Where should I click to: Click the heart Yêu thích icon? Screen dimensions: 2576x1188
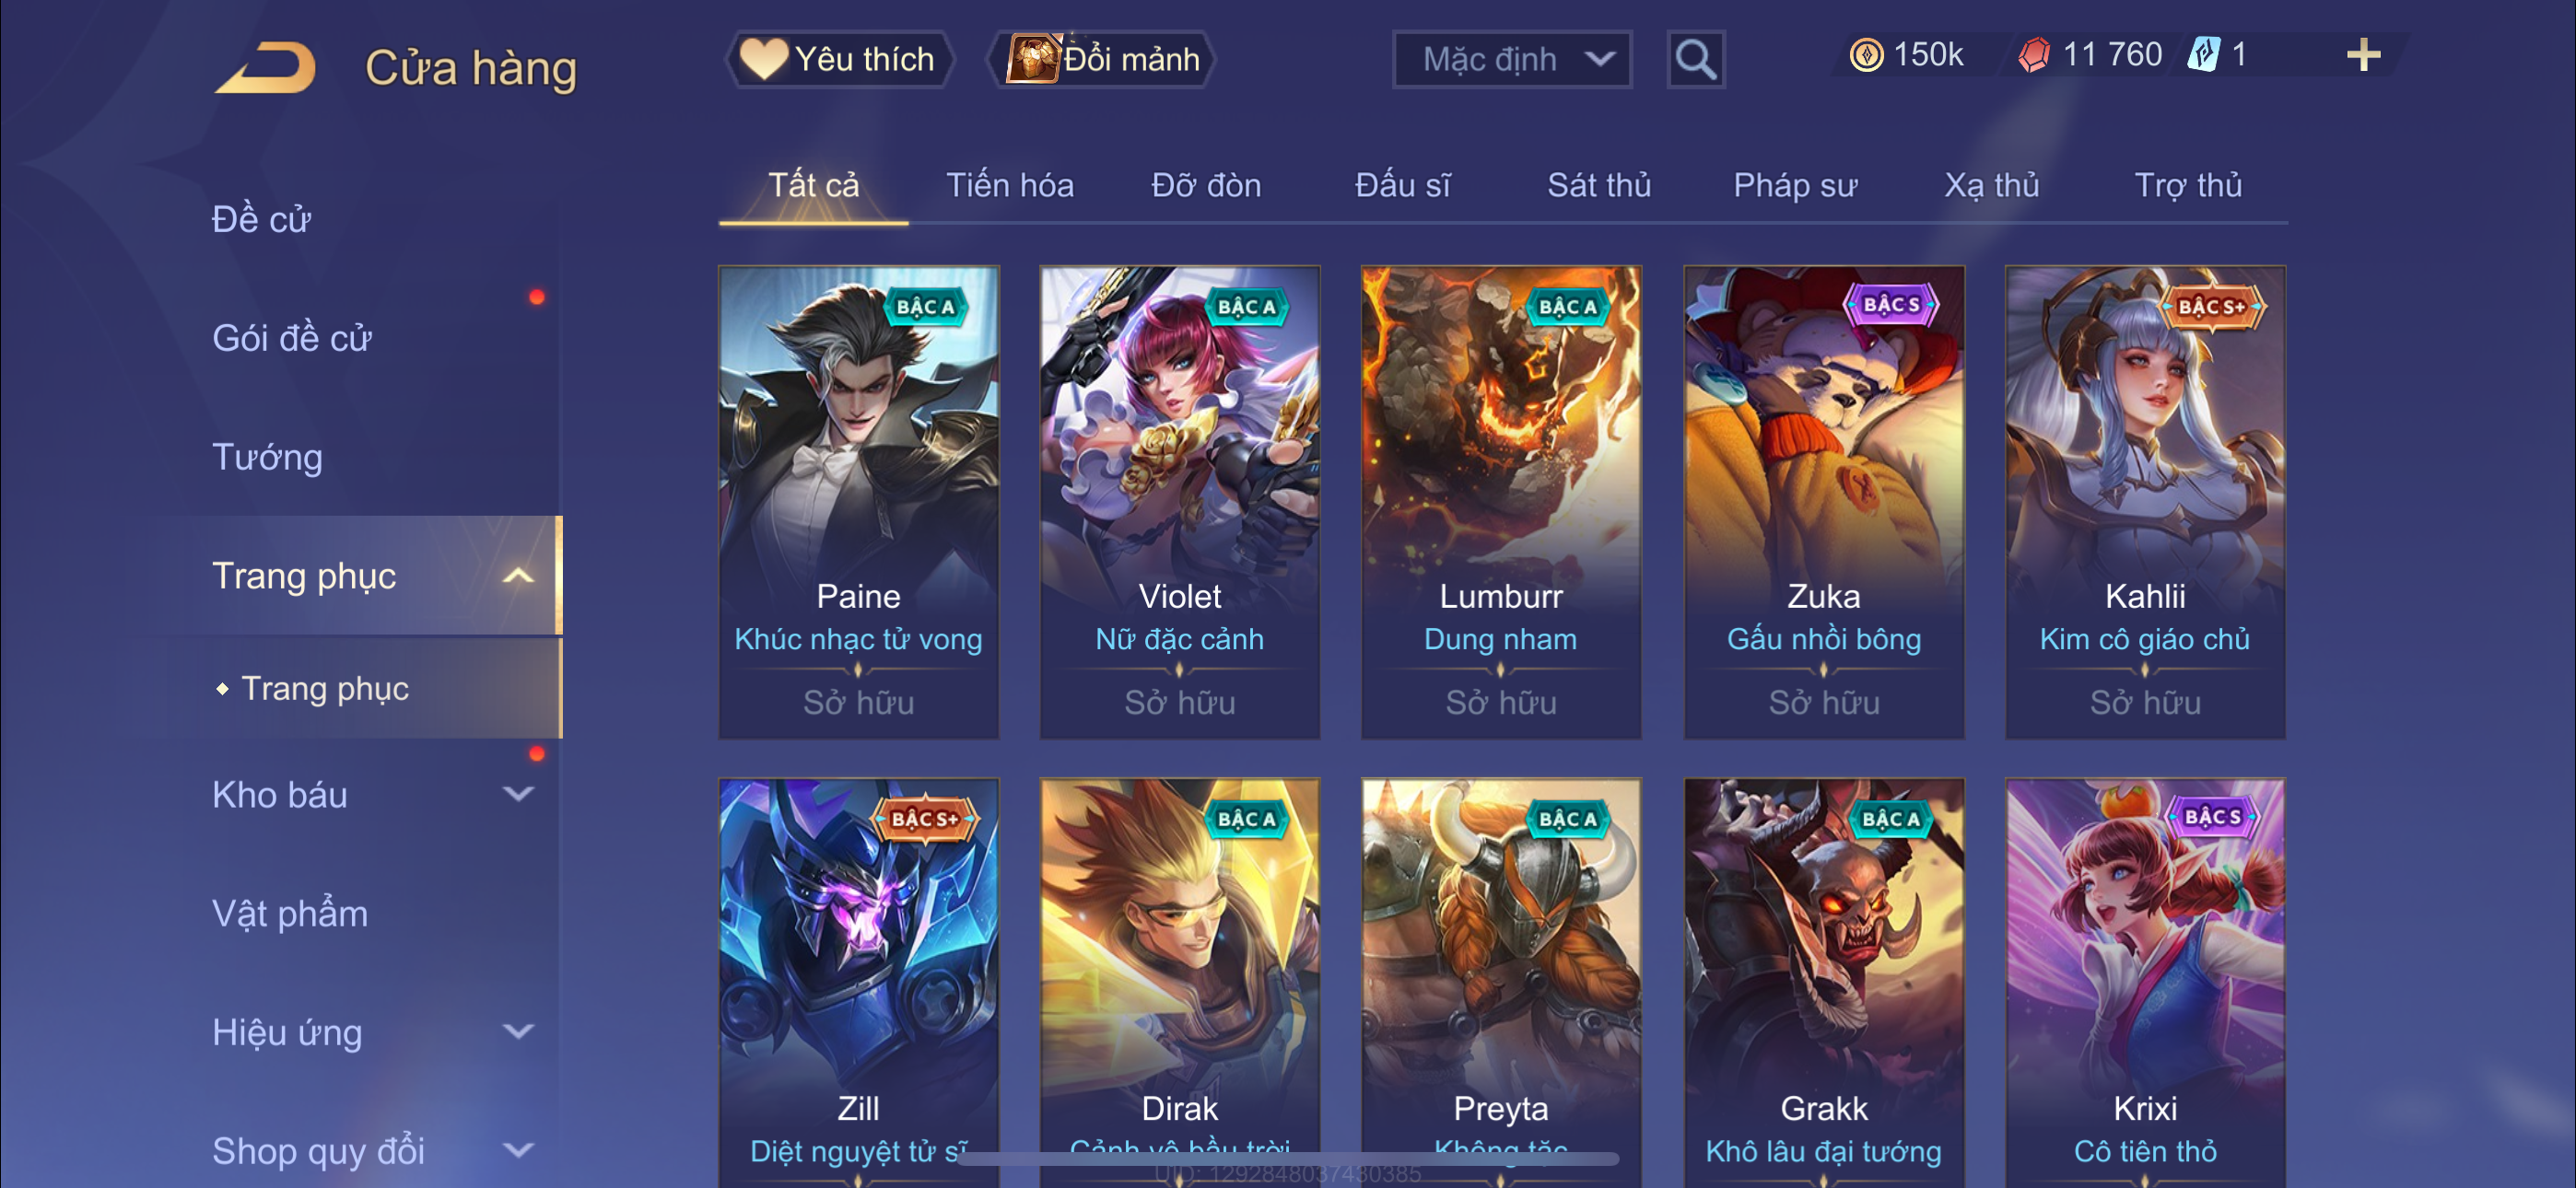pos(764,59)
